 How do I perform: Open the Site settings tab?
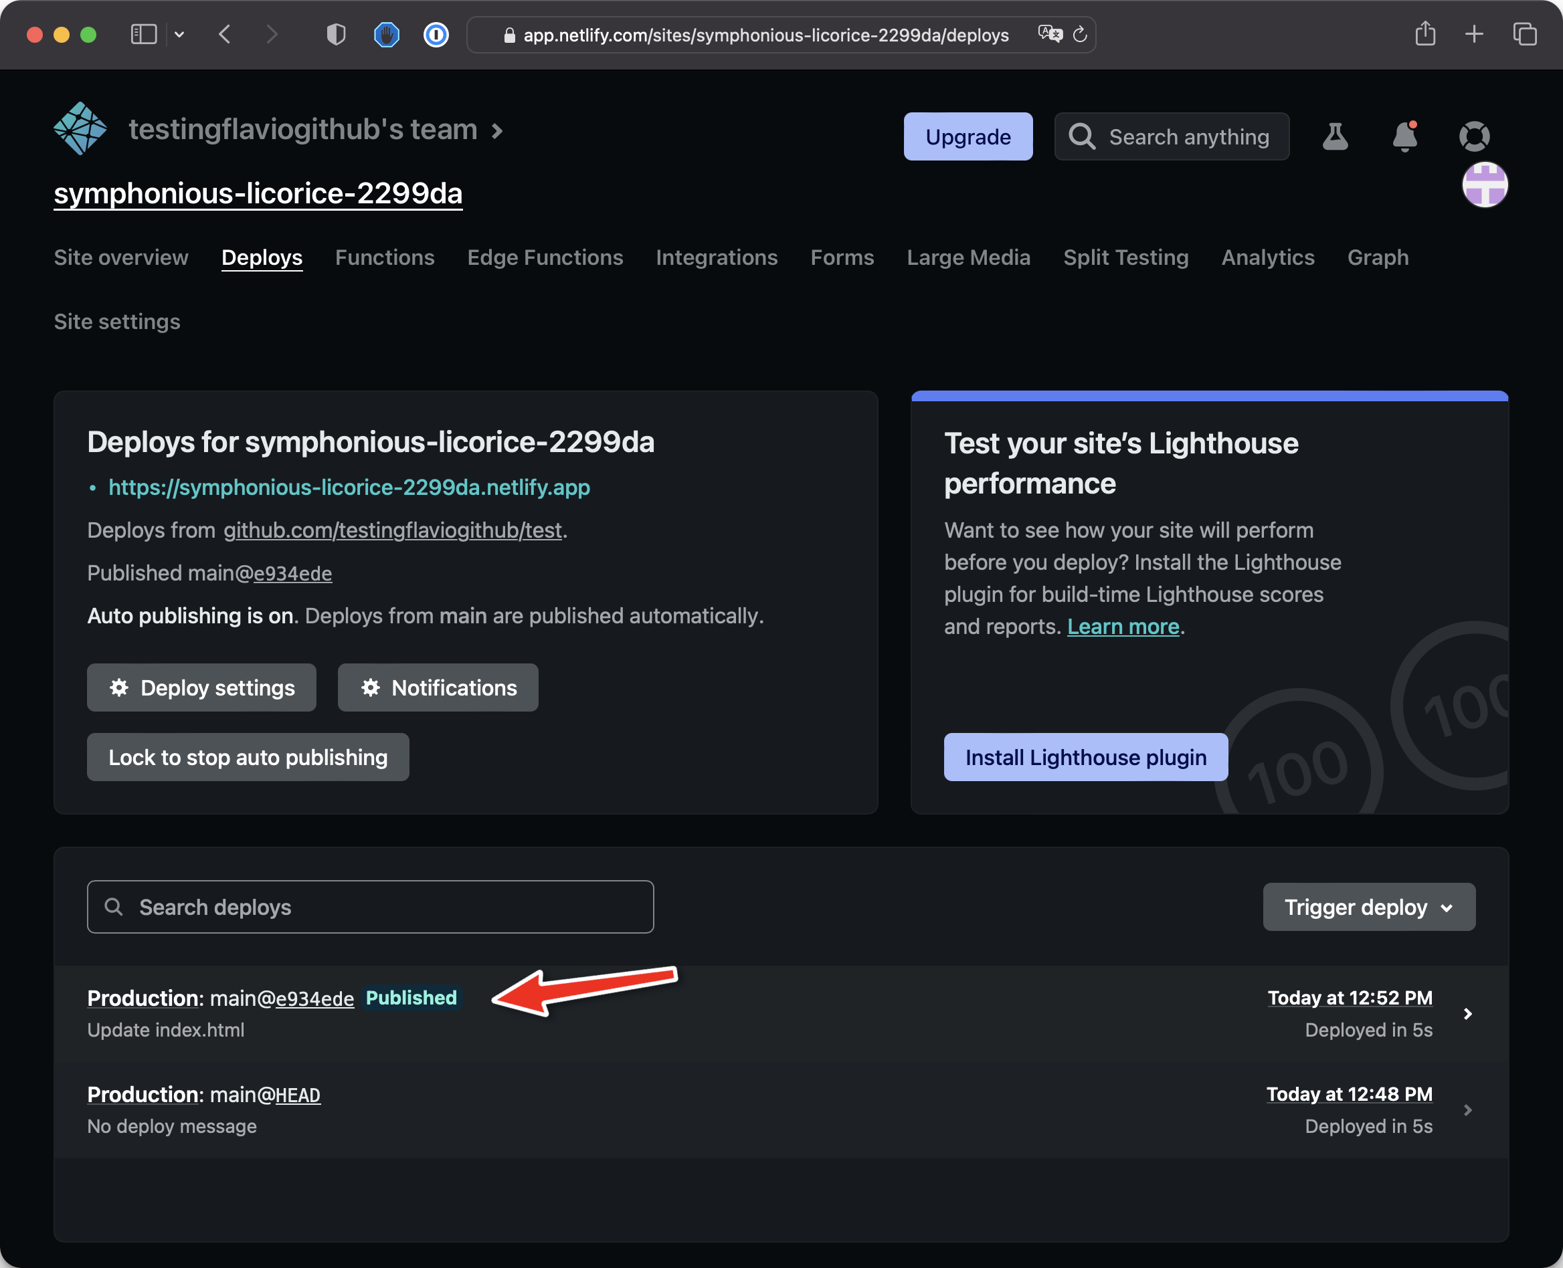click(x=117, y=322)
